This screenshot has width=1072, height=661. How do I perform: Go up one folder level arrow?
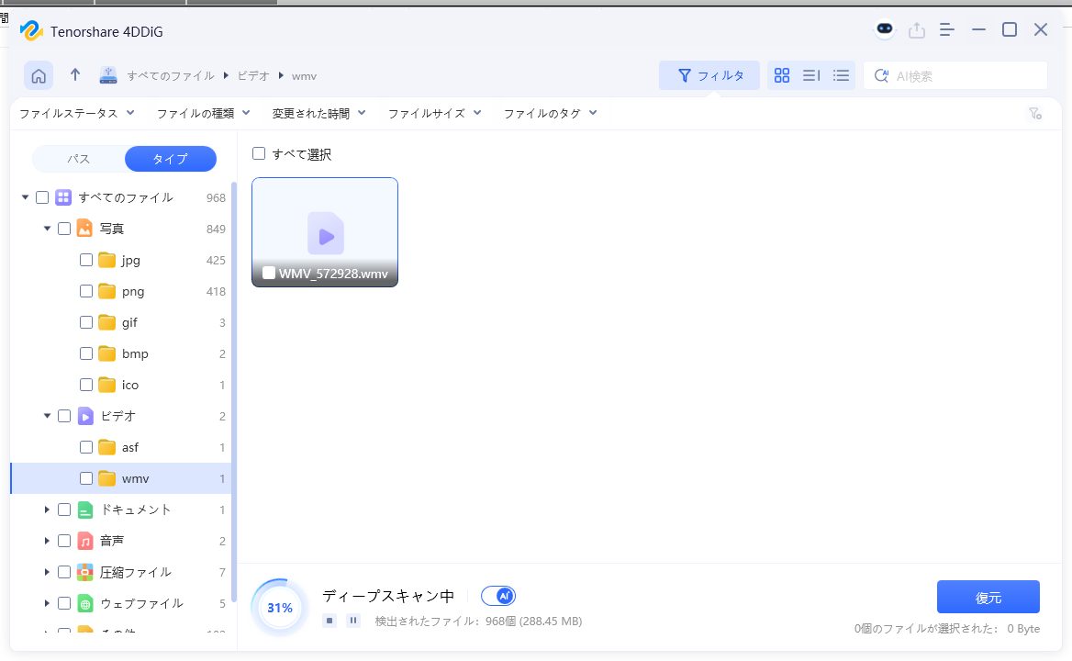75,75
